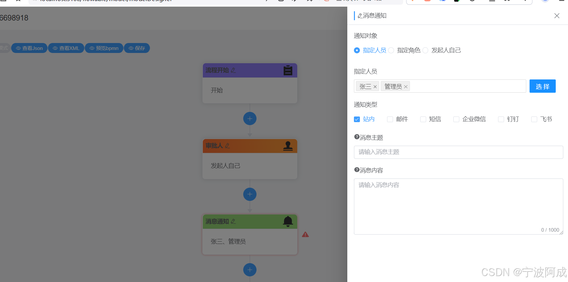Click the help icon beside 消息主题
The image size is (568, 282).
coord(357,137)
